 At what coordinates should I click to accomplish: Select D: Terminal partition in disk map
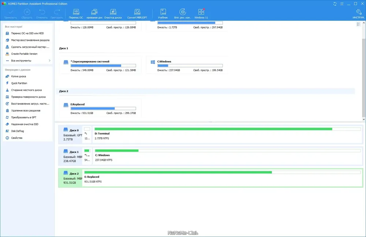coord(228,134)
